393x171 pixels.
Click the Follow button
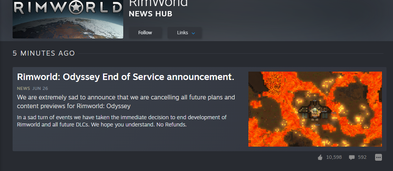[145, 33]
